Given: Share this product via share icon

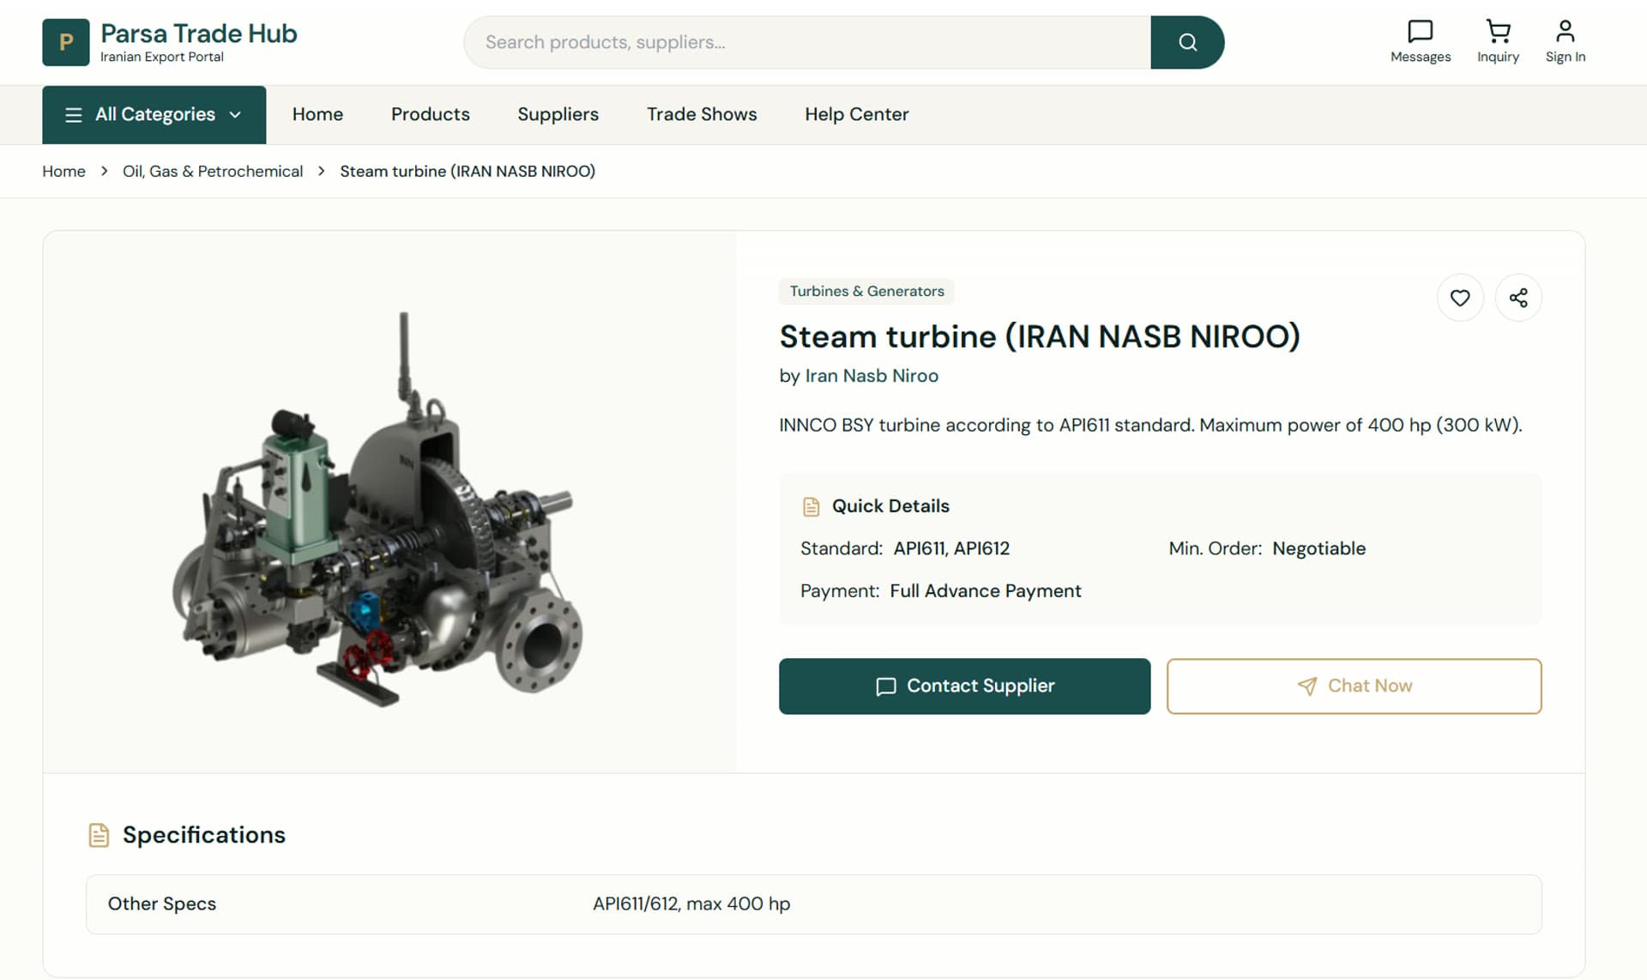Looking at the screenshot, I should click(x=1518, y=298).
